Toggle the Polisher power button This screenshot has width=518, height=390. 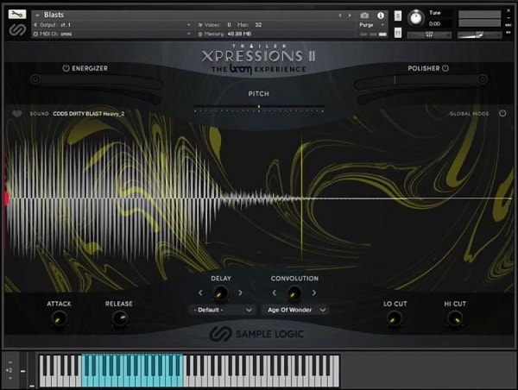coord(445,68)
